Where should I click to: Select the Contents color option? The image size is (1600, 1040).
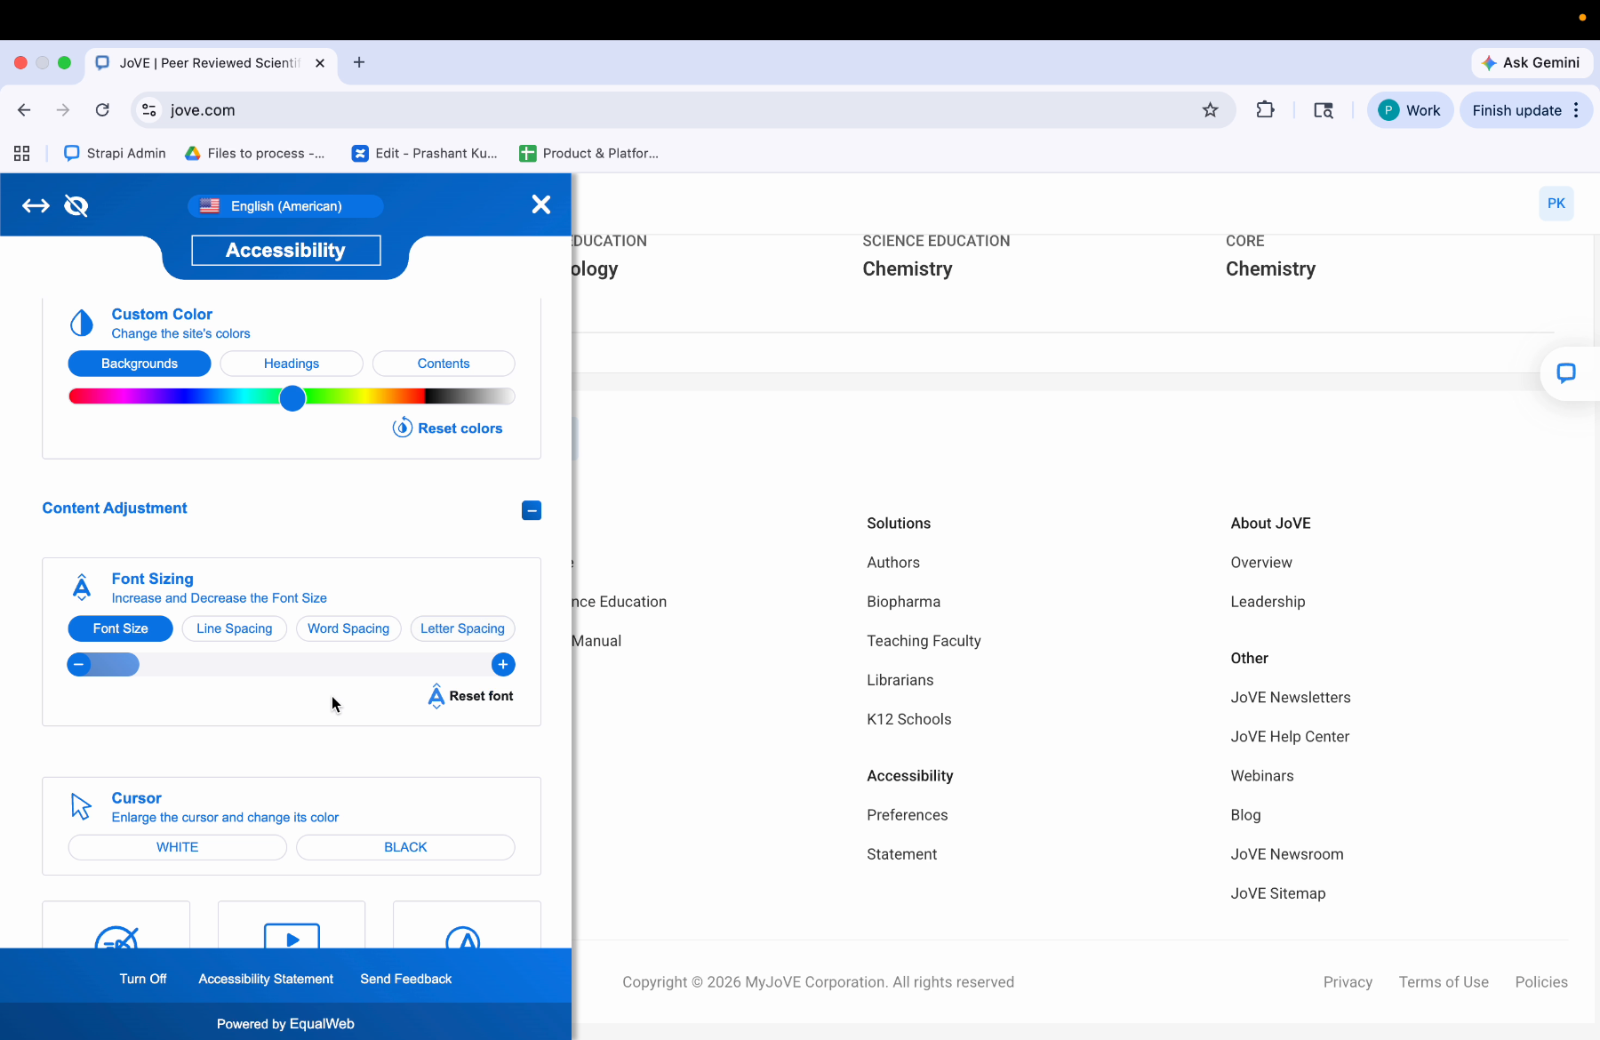[x=444, y=364]
